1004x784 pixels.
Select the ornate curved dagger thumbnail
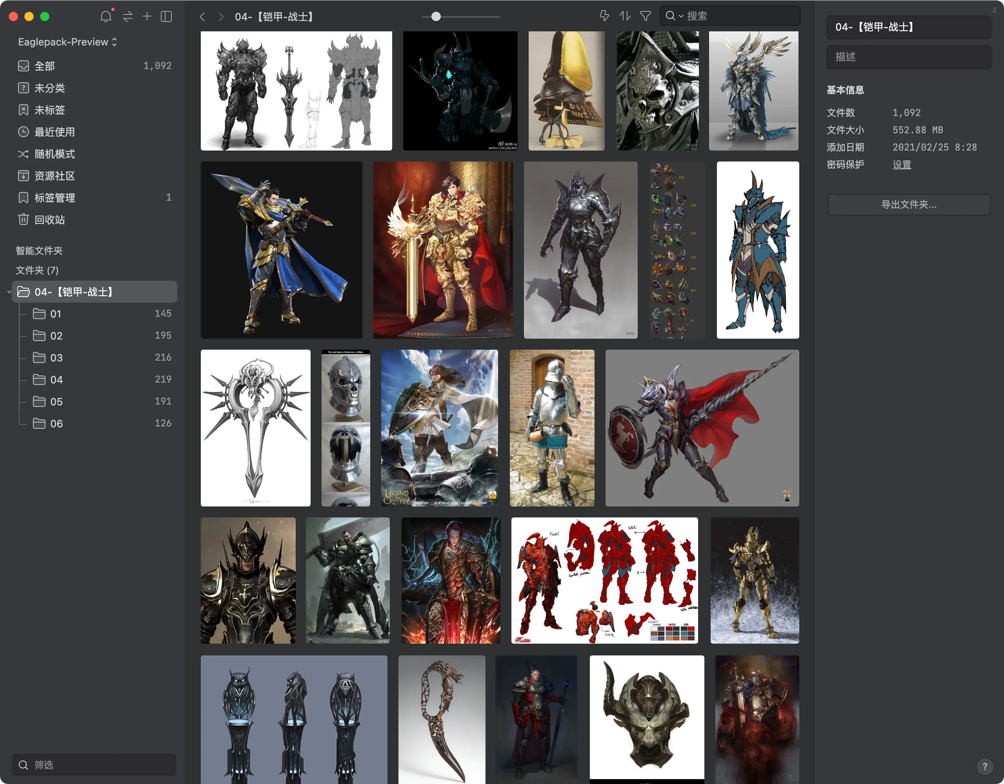pos(442,720)
